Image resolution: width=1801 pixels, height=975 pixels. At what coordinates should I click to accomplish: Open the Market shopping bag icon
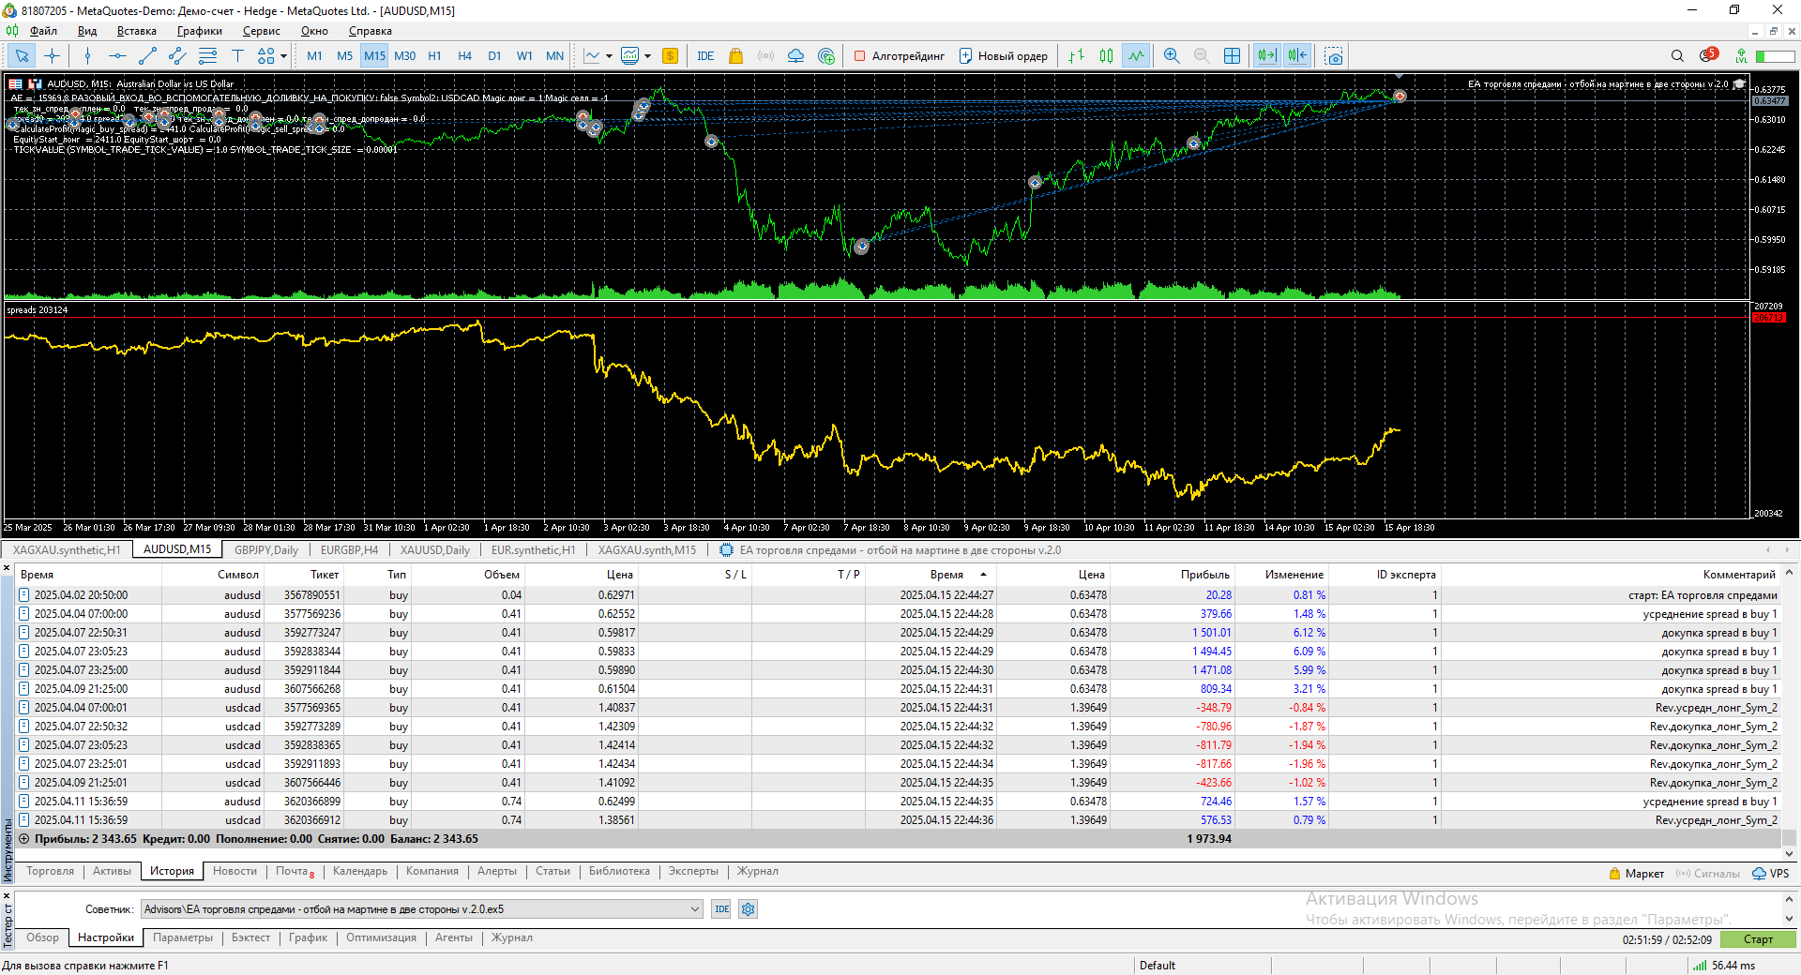coord(735,56)
